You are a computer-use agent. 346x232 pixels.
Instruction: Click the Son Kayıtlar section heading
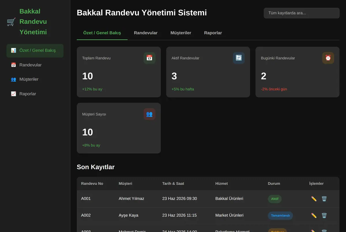(x=96, y=167)
